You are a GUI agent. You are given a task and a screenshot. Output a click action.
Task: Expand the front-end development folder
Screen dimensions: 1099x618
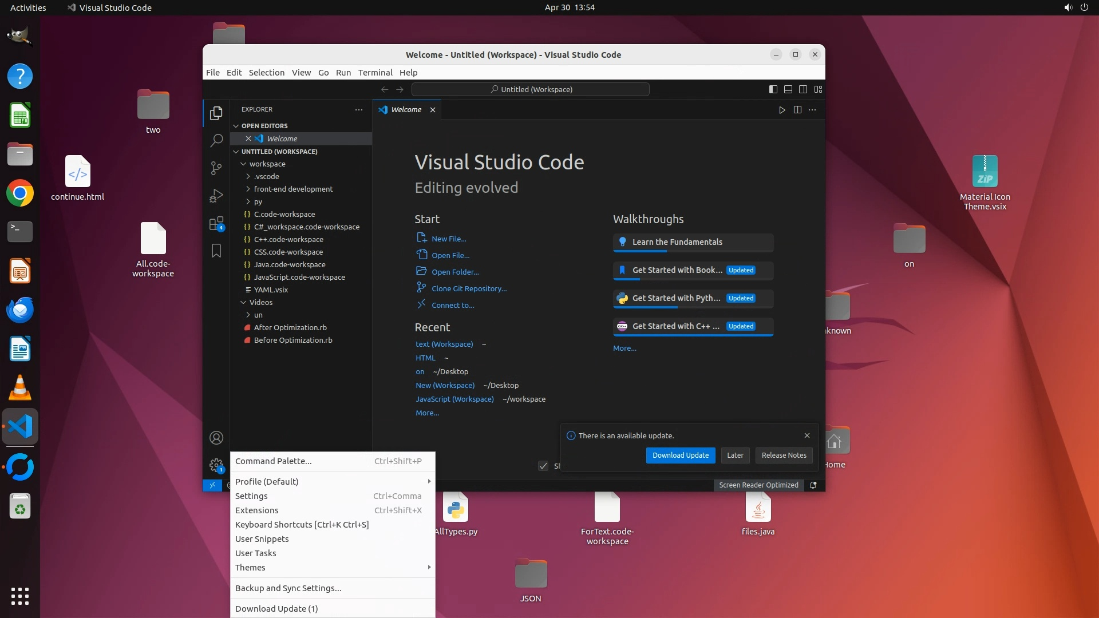[293, 189]
